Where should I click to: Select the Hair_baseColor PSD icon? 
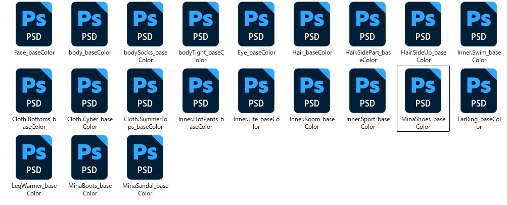312,24
